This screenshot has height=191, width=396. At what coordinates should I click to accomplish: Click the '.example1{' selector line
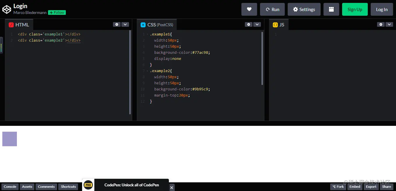click(161, 34)
